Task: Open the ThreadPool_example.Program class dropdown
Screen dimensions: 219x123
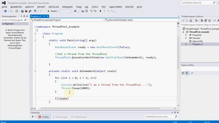Action: [104, 20]
